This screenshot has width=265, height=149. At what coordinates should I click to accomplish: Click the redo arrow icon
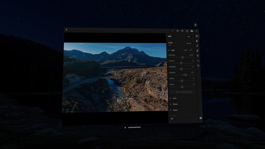pyautogui.click(x=173, y=31)
